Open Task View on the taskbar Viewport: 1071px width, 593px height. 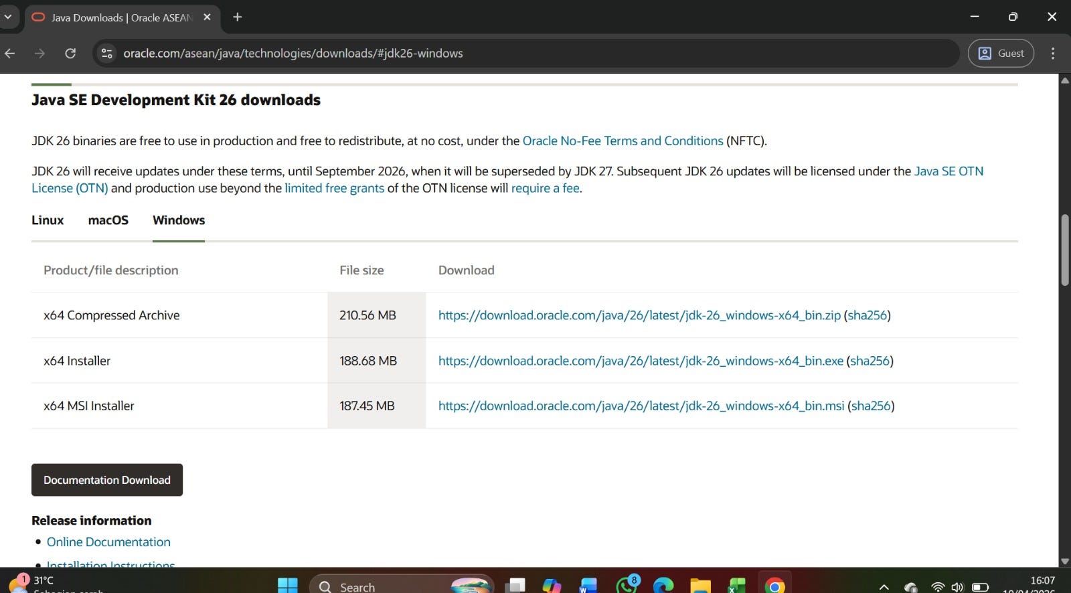[515, 586]
